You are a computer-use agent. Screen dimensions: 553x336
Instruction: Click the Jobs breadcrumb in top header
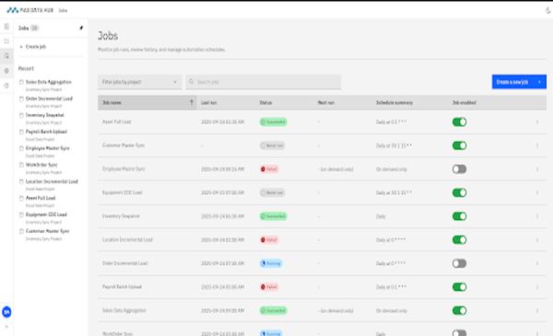tap(63, 10)
